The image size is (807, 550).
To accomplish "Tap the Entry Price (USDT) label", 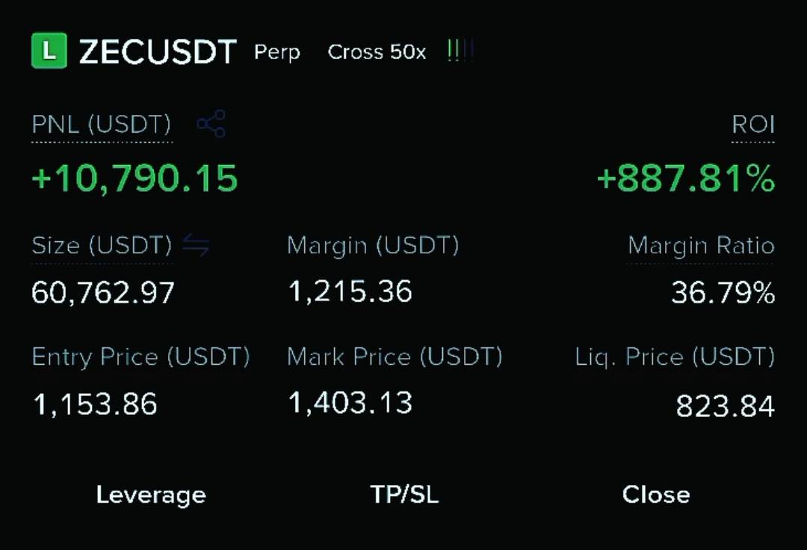I will point(140,357).
